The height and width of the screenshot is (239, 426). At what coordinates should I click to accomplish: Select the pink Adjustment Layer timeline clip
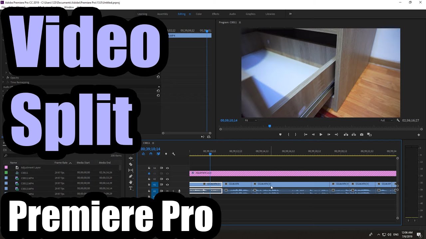293,173
